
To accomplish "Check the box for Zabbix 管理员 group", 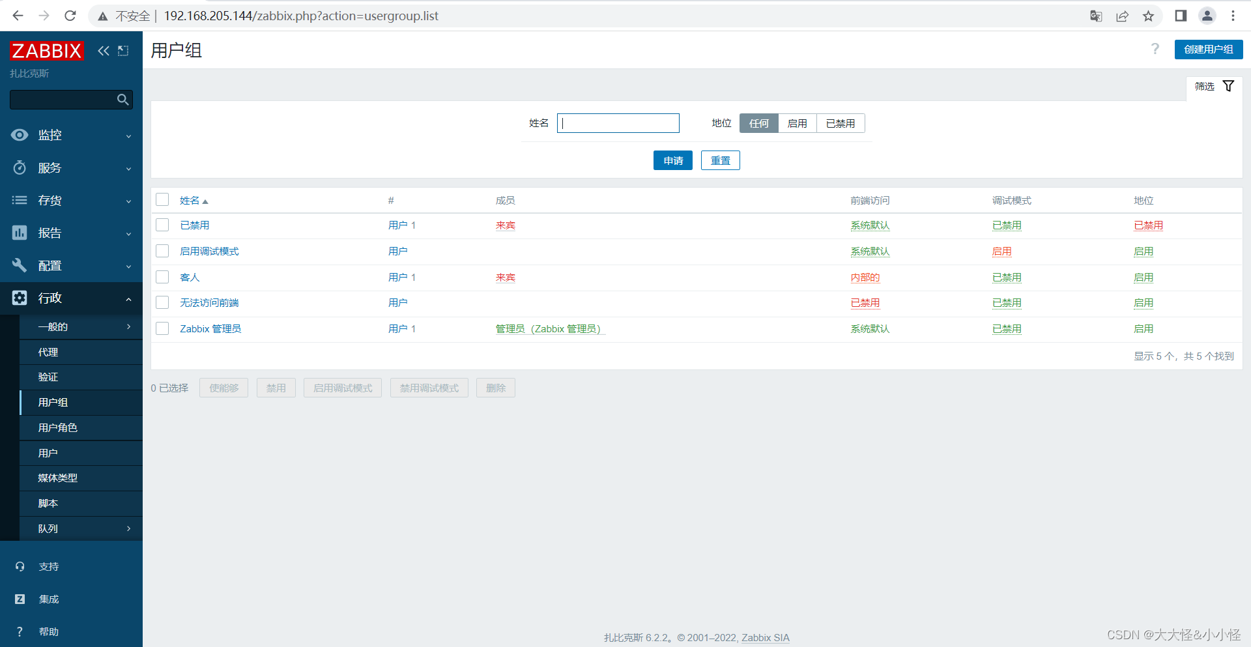I will pos(162,328).
